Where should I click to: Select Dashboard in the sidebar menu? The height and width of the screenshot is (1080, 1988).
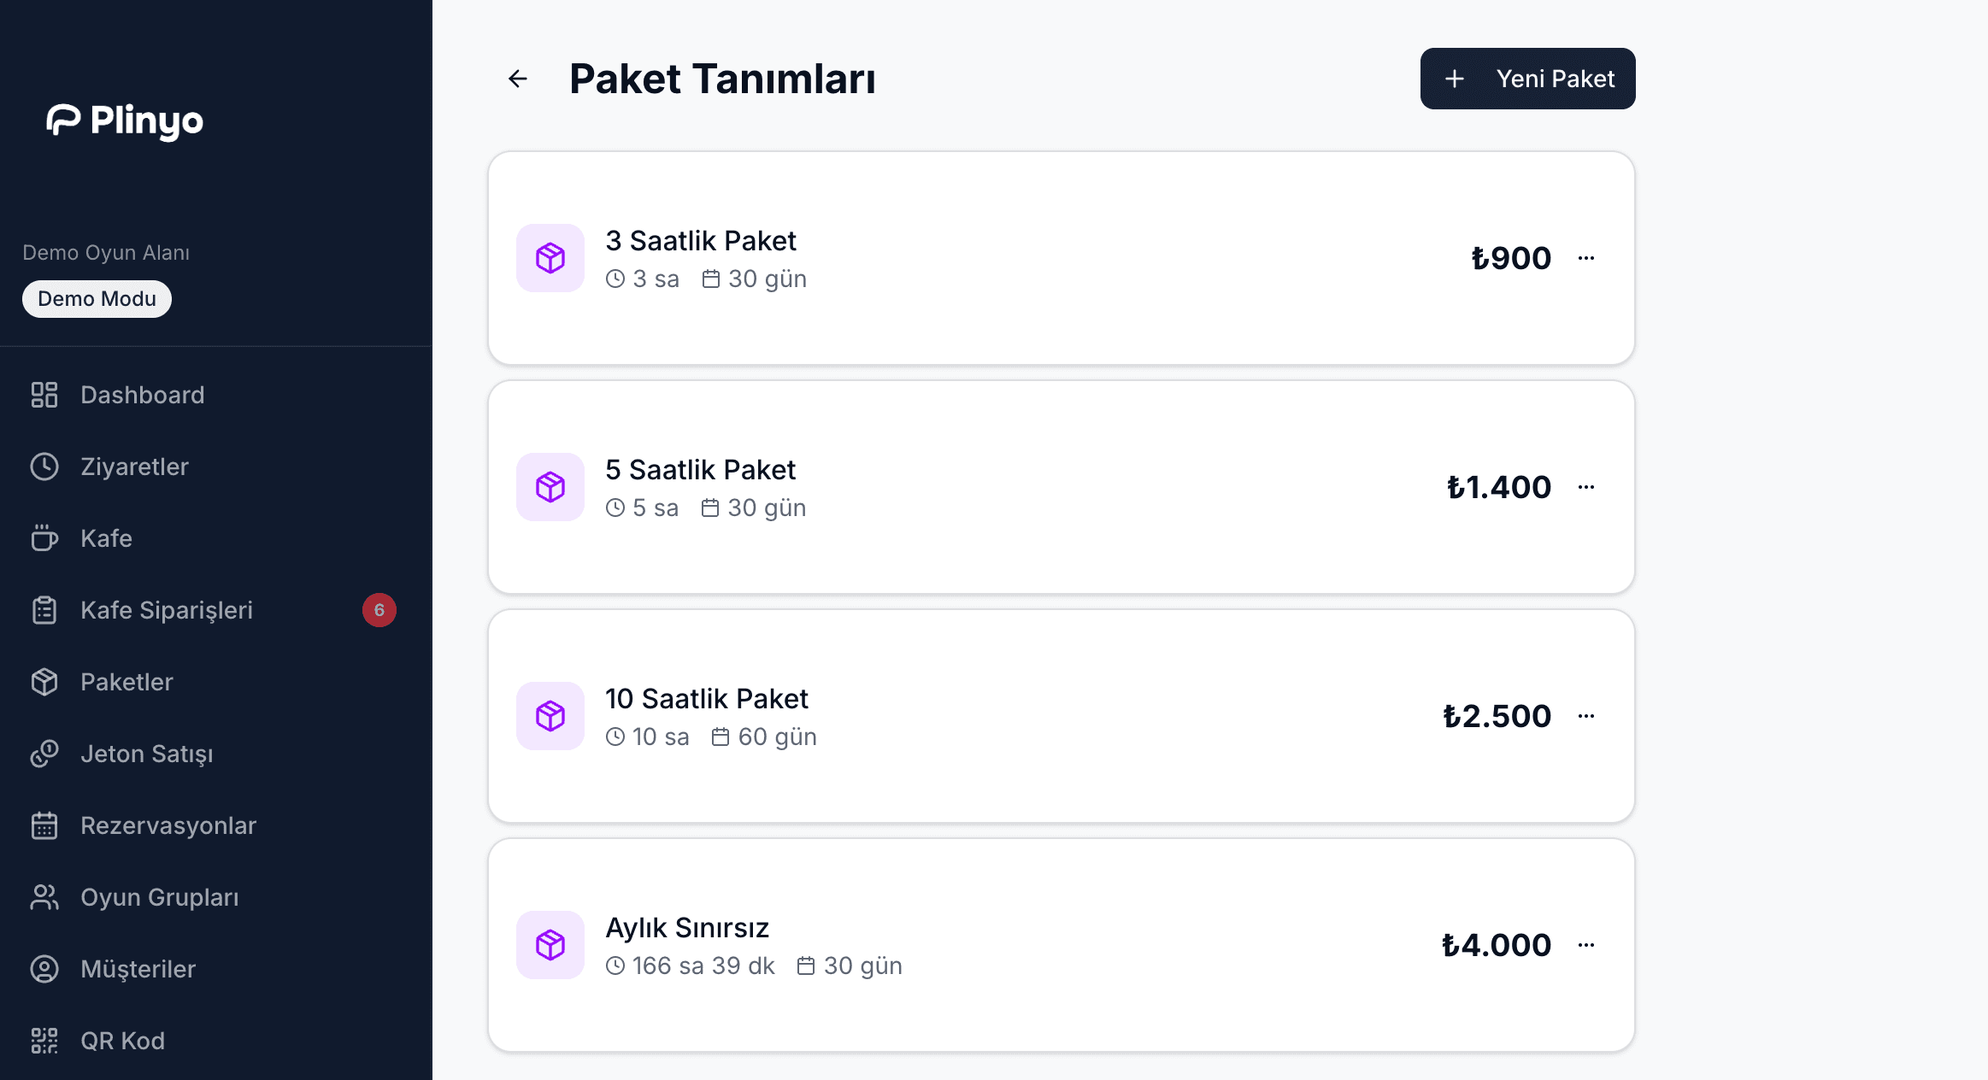coord(142,394)
